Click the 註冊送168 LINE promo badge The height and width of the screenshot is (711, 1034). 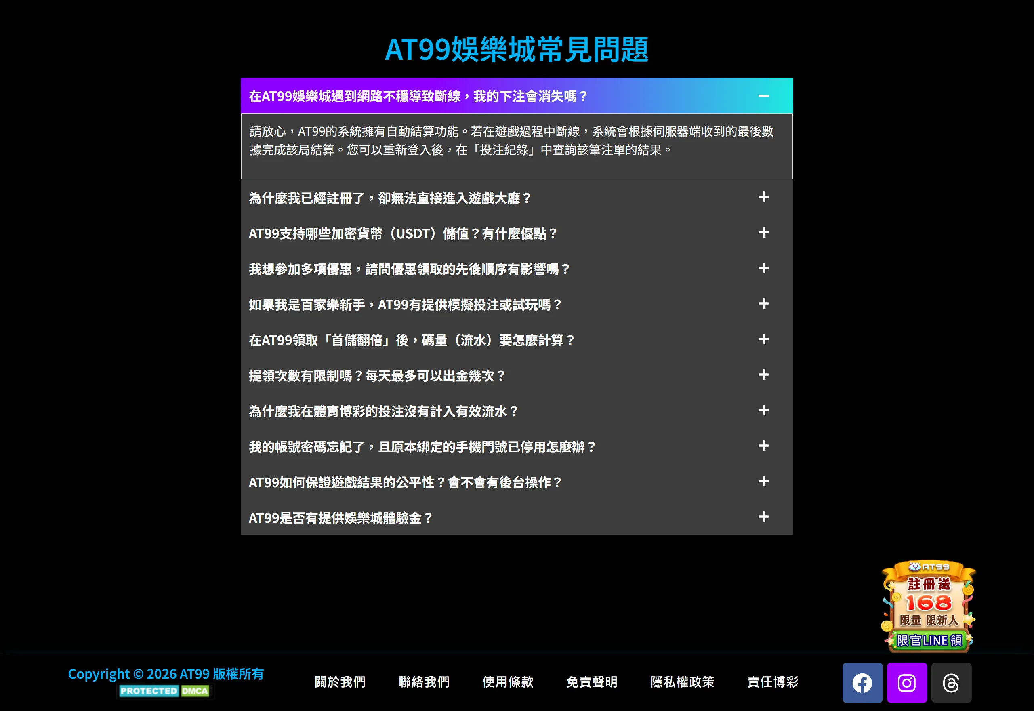pyautogui.click(x=929, y=606)
